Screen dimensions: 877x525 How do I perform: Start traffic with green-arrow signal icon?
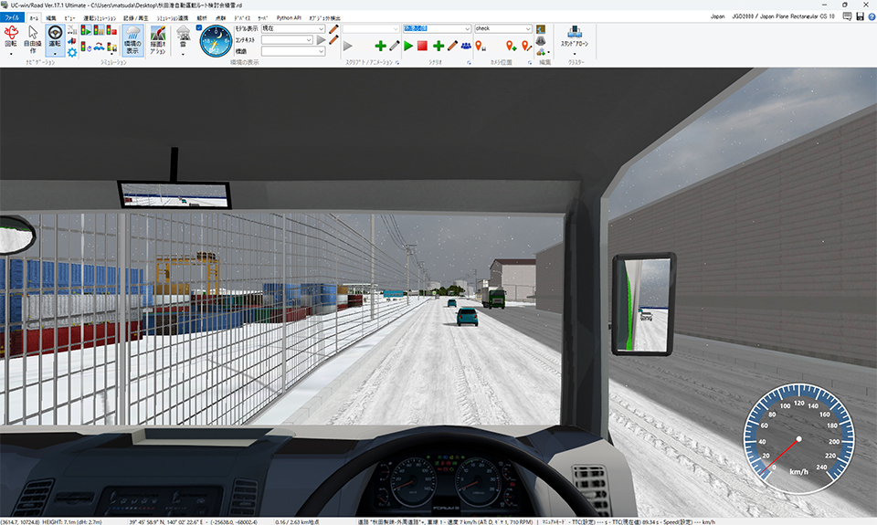pos(86,30)
